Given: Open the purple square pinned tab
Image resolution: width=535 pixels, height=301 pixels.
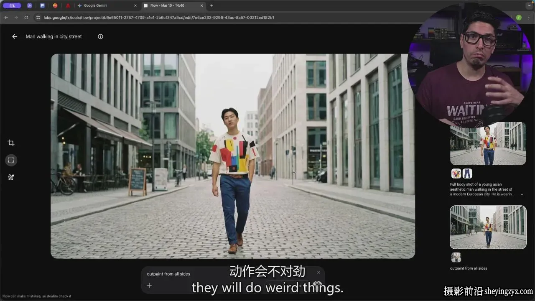Looking at the screenshot, I should pyautogui.click(x=29, y=5).
